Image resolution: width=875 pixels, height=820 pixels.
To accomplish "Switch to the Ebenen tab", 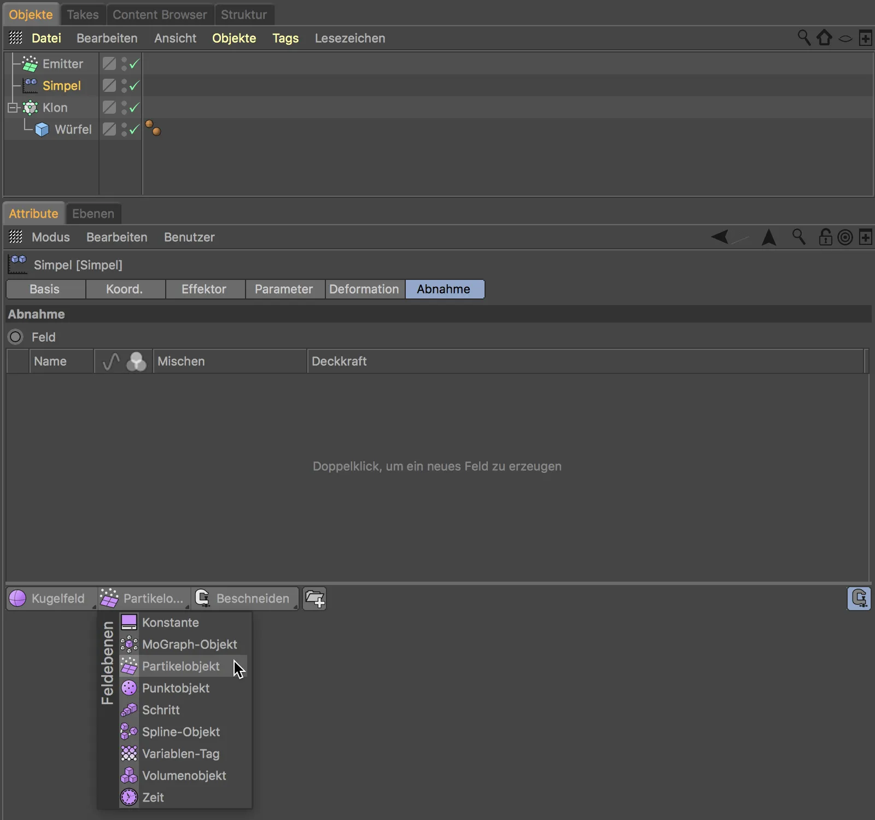I will [93, 214].
